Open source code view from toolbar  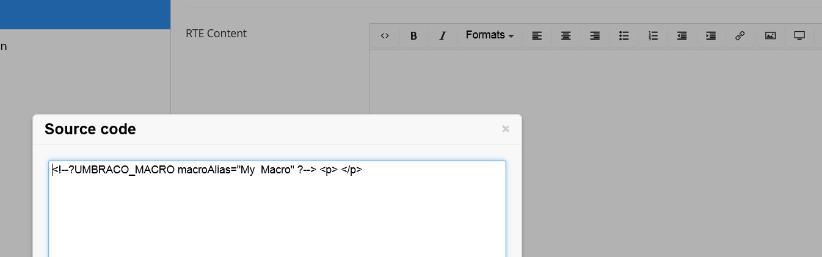click(385, 35)
